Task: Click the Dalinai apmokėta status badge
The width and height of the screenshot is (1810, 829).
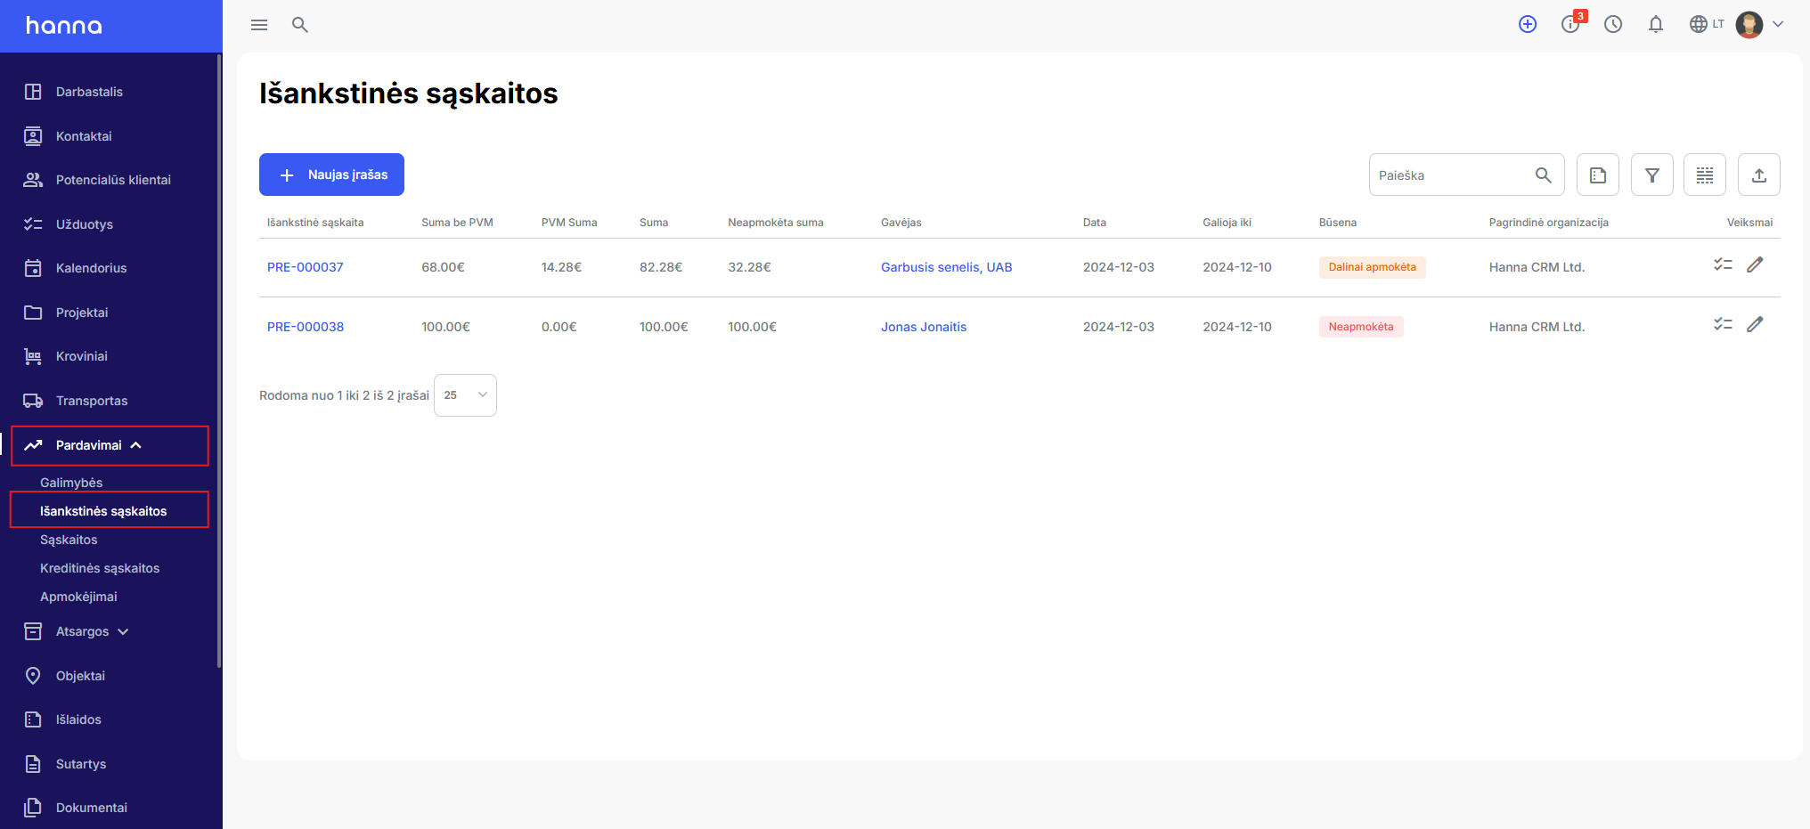Action: (x=1372, y=267)
